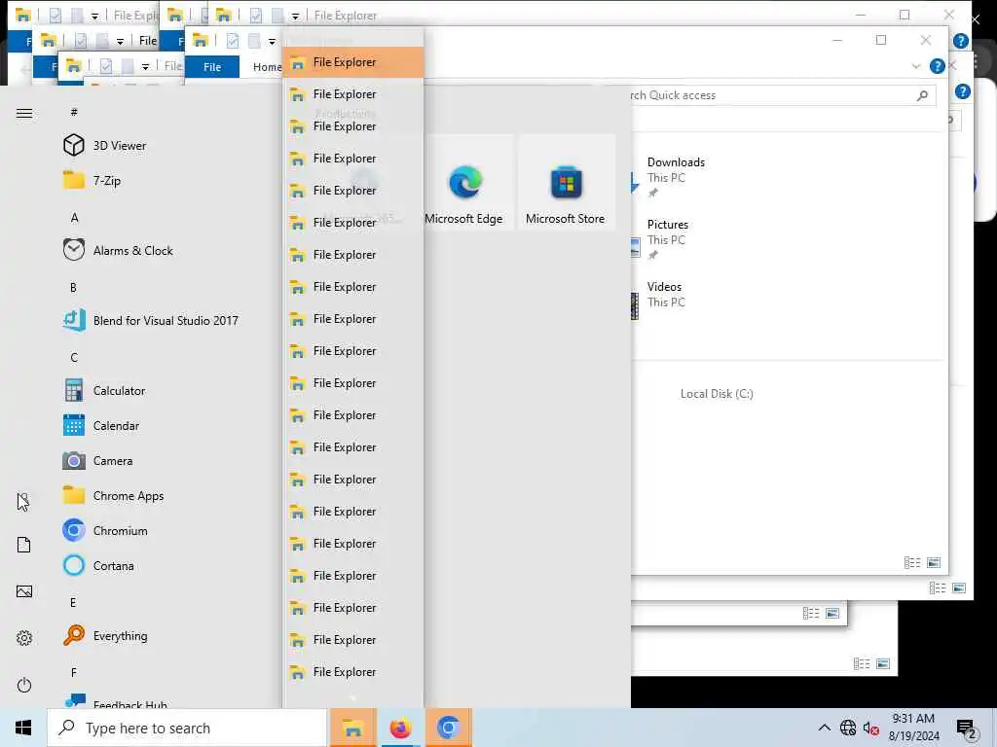Open the Home tab in front Explorer window

[x=267, y=67]
